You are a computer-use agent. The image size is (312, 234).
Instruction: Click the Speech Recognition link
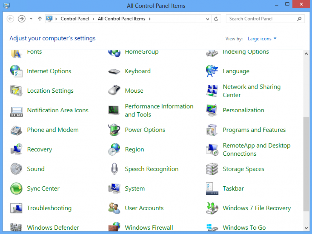pyautogui.click(x=152, y=169)
